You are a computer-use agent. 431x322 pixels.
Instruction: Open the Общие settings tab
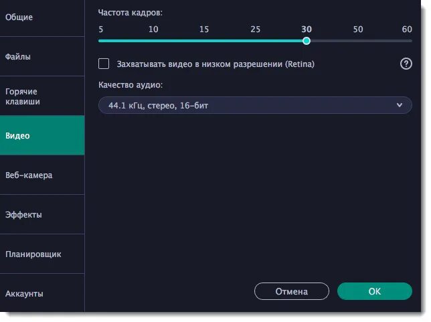point(42,17)
